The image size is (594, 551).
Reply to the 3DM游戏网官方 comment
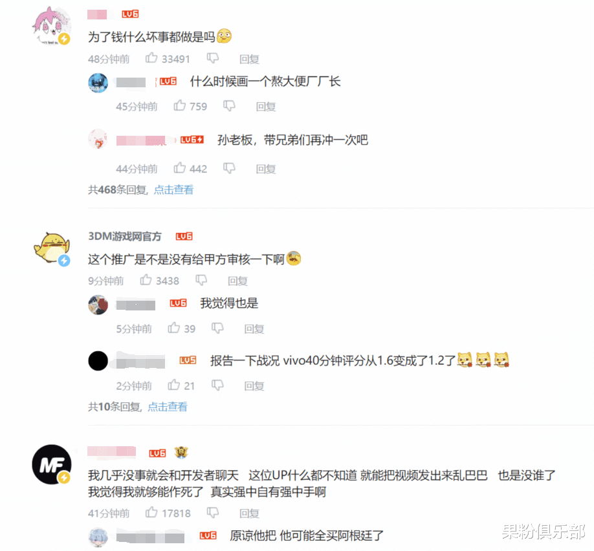pyautogui.click(x=237, y=281)
